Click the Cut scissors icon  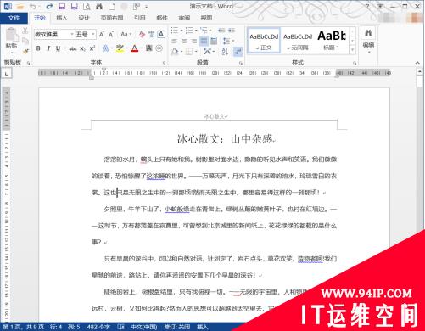coord(25,31)
